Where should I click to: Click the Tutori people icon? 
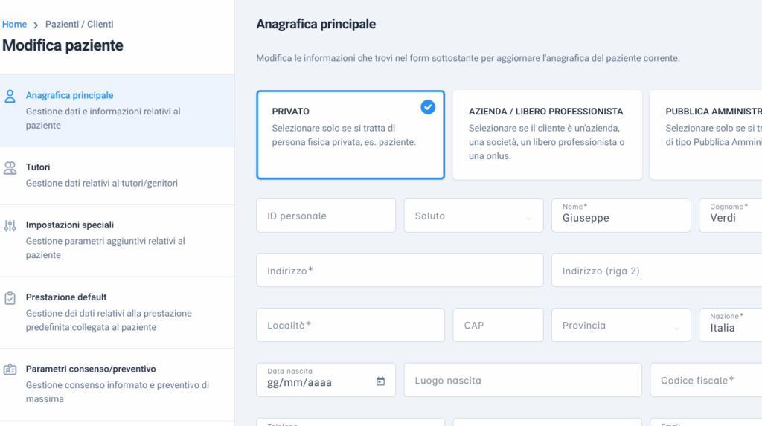pos(10,168)
